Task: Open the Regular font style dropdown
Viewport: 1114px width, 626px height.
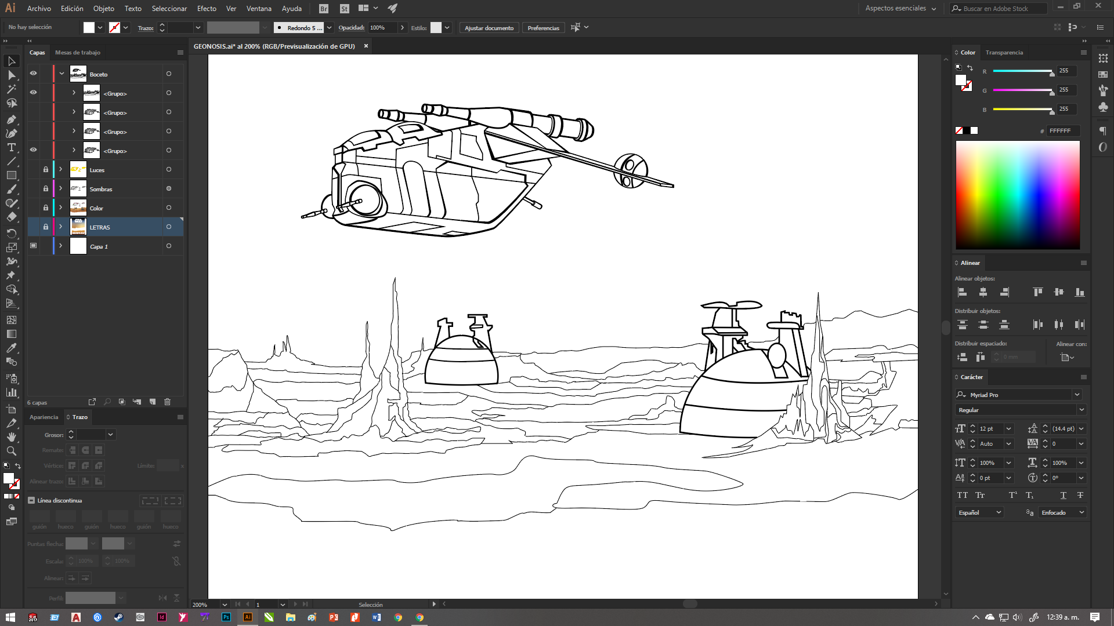Action: (x=1082, y=410)
